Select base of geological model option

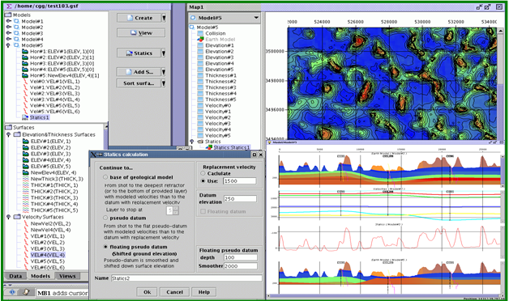tap(105, 177)
